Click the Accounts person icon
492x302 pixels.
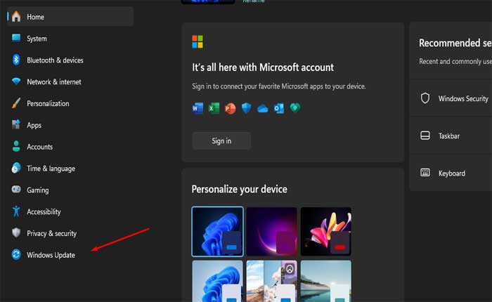pyautogui.click(x=16, y=146)
